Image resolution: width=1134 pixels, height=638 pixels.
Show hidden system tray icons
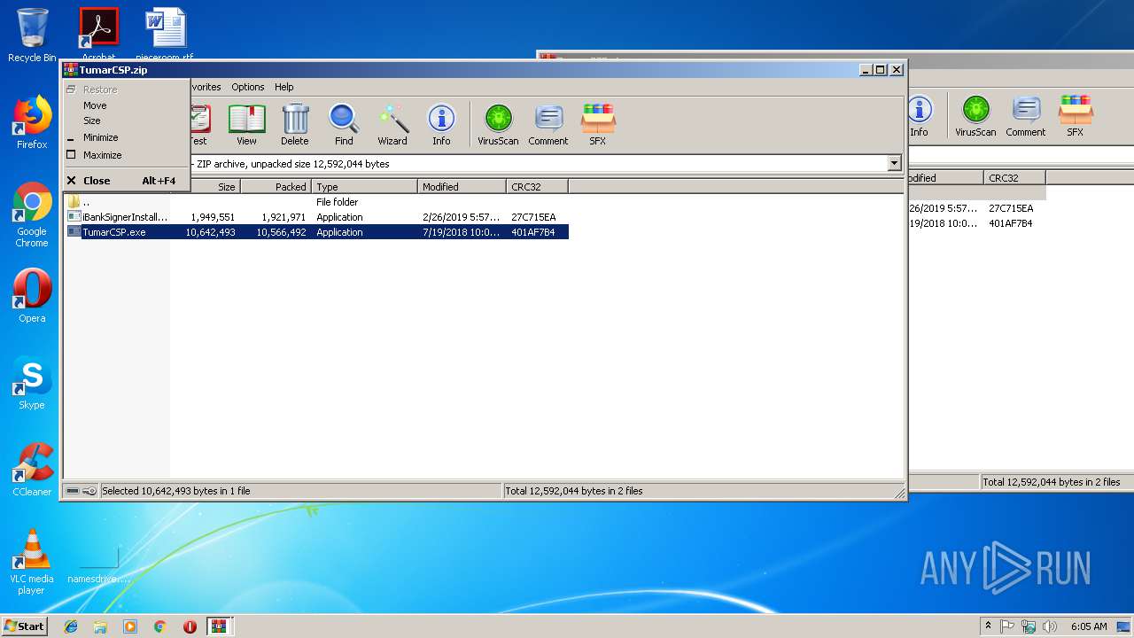pyautogui.click(x=988, y=626)
